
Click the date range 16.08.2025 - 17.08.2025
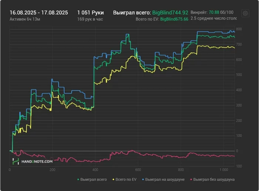39,13
